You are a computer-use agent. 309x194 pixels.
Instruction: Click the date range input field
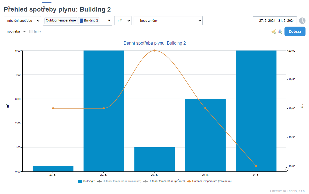tap(275, 21)
